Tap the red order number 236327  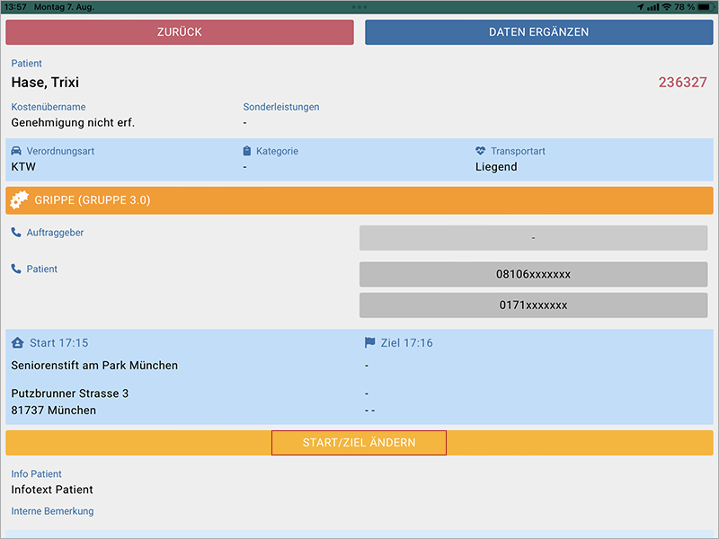[x=682, y=83]
